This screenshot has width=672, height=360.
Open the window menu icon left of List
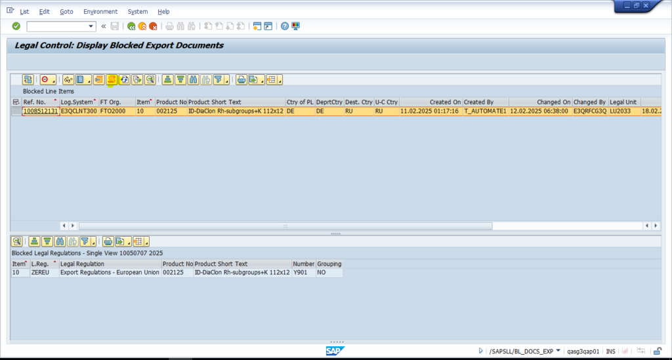click(x=10, y=10)
